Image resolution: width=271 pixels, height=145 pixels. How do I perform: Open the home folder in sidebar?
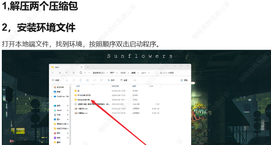[59, 87]
